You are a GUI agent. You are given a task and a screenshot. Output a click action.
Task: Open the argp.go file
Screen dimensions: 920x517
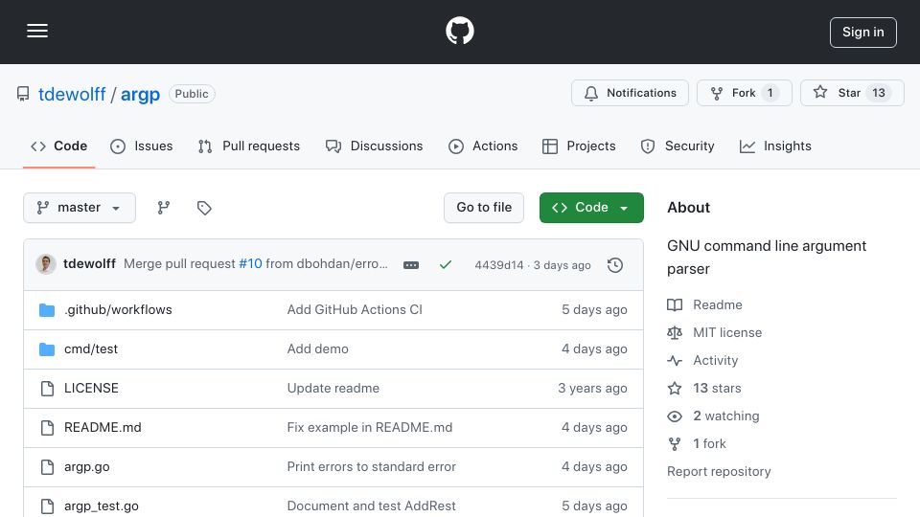click(87, 466)
